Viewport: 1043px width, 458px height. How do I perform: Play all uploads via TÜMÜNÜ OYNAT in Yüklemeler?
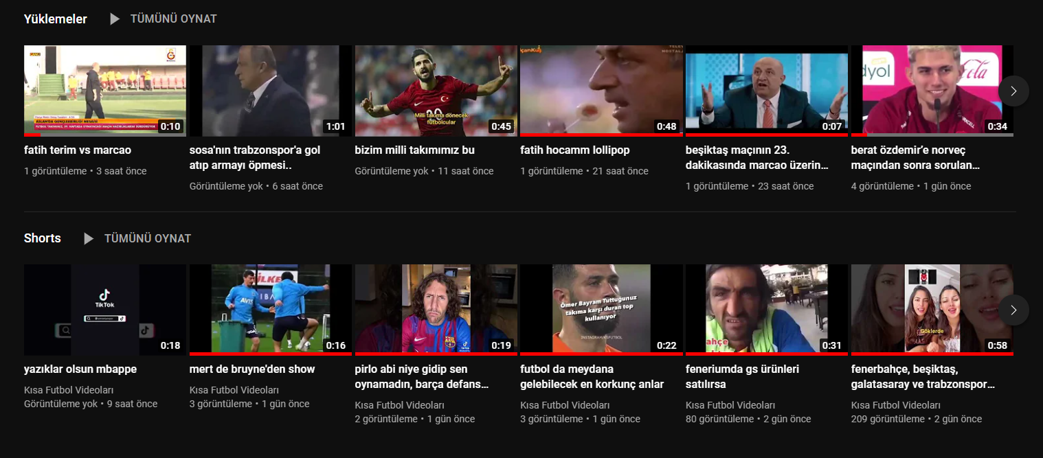coord(173,19)
